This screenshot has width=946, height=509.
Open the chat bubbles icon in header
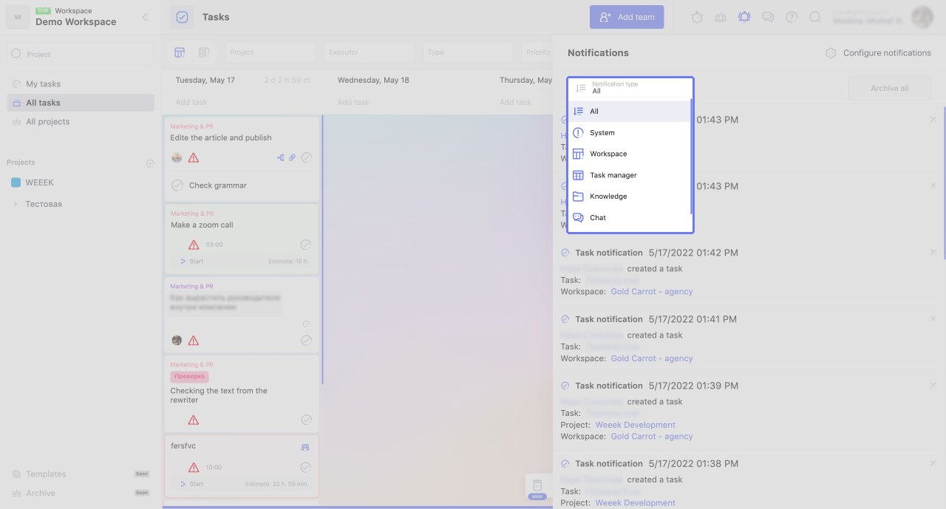pos(768,17)
